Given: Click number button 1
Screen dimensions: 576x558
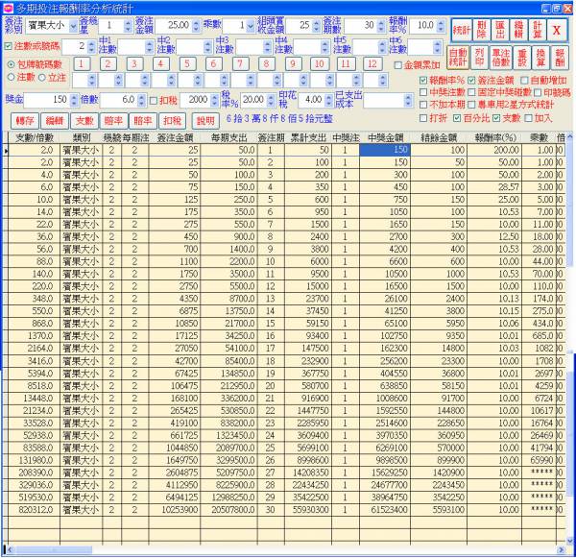Looking at the screenshot, I should tap(82, 64).
